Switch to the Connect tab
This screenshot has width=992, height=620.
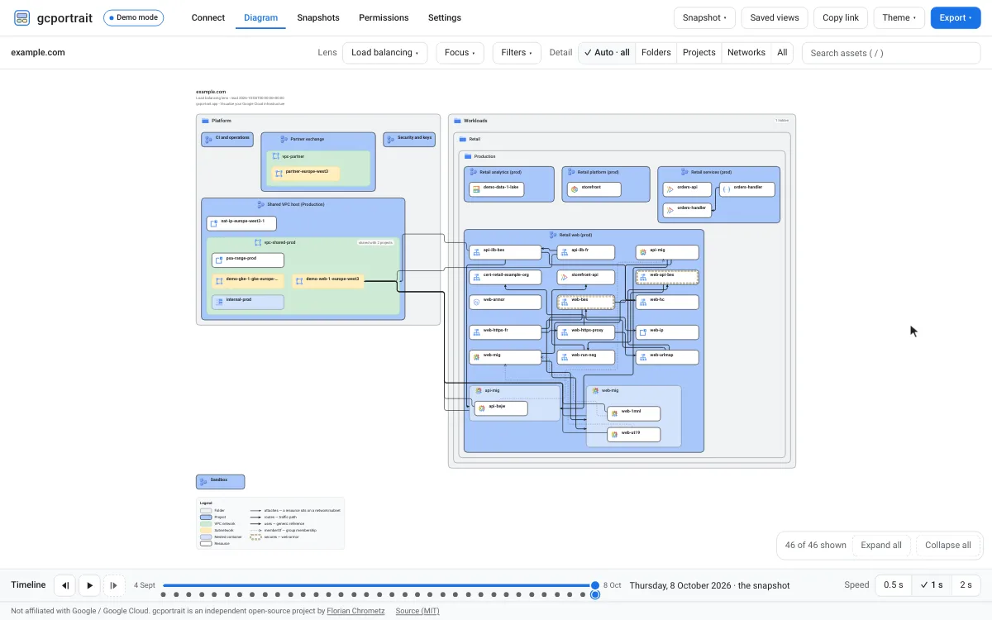click(208, 18)
